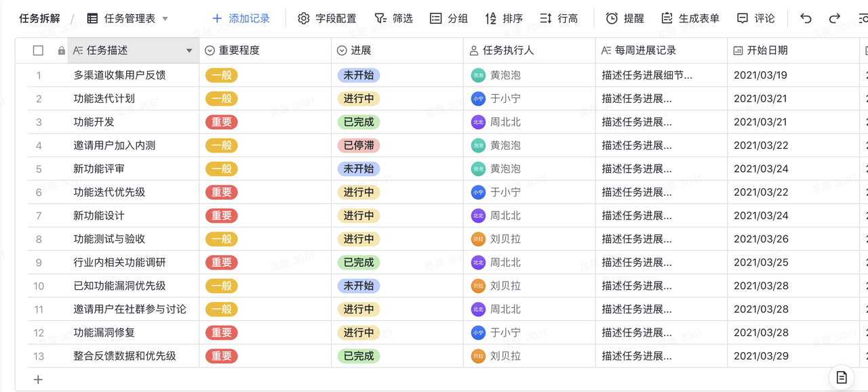Click 生成表单 to generate form

[x=690, y=18]
